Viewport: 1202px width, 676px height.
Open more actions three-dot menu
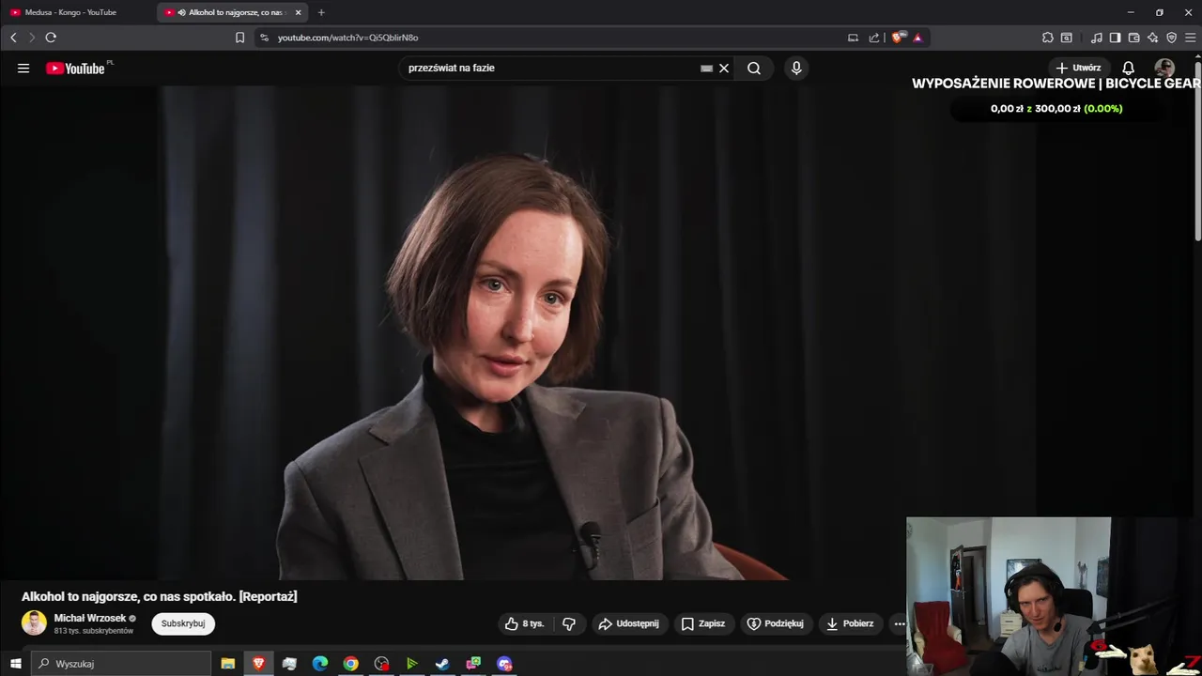click(x=899, y=623)
